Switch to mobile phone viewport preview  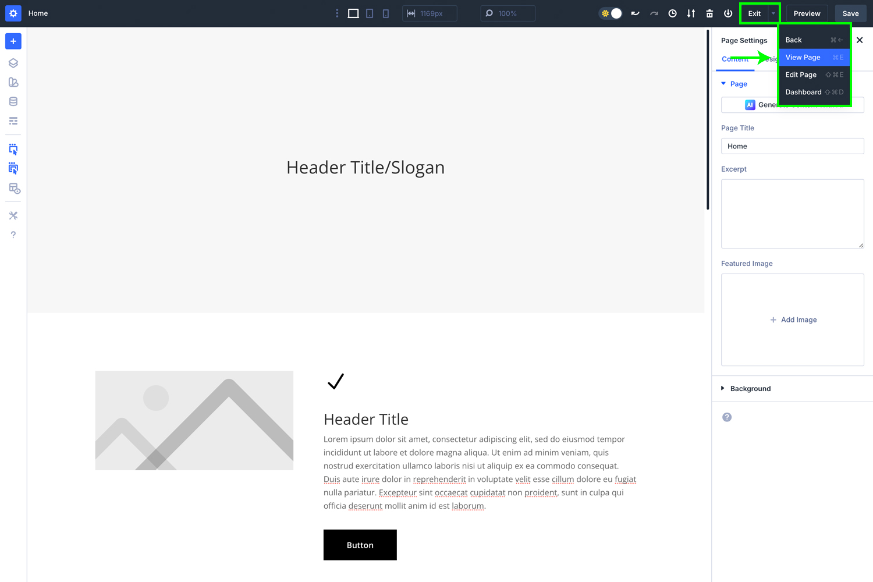[x=386, y=13]
